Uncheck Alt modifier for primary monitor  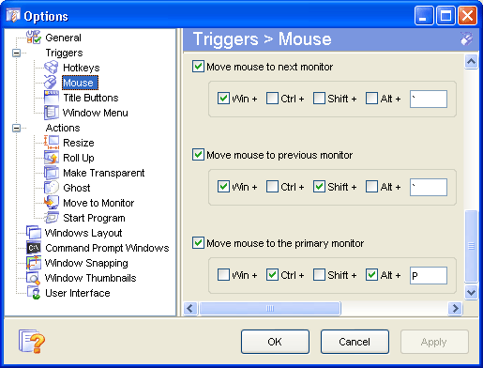(371, 275)
